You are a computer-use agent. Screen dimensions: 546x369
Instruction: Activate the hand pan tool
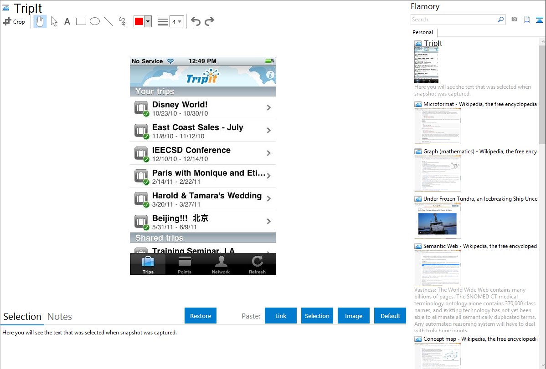(40, 21)
